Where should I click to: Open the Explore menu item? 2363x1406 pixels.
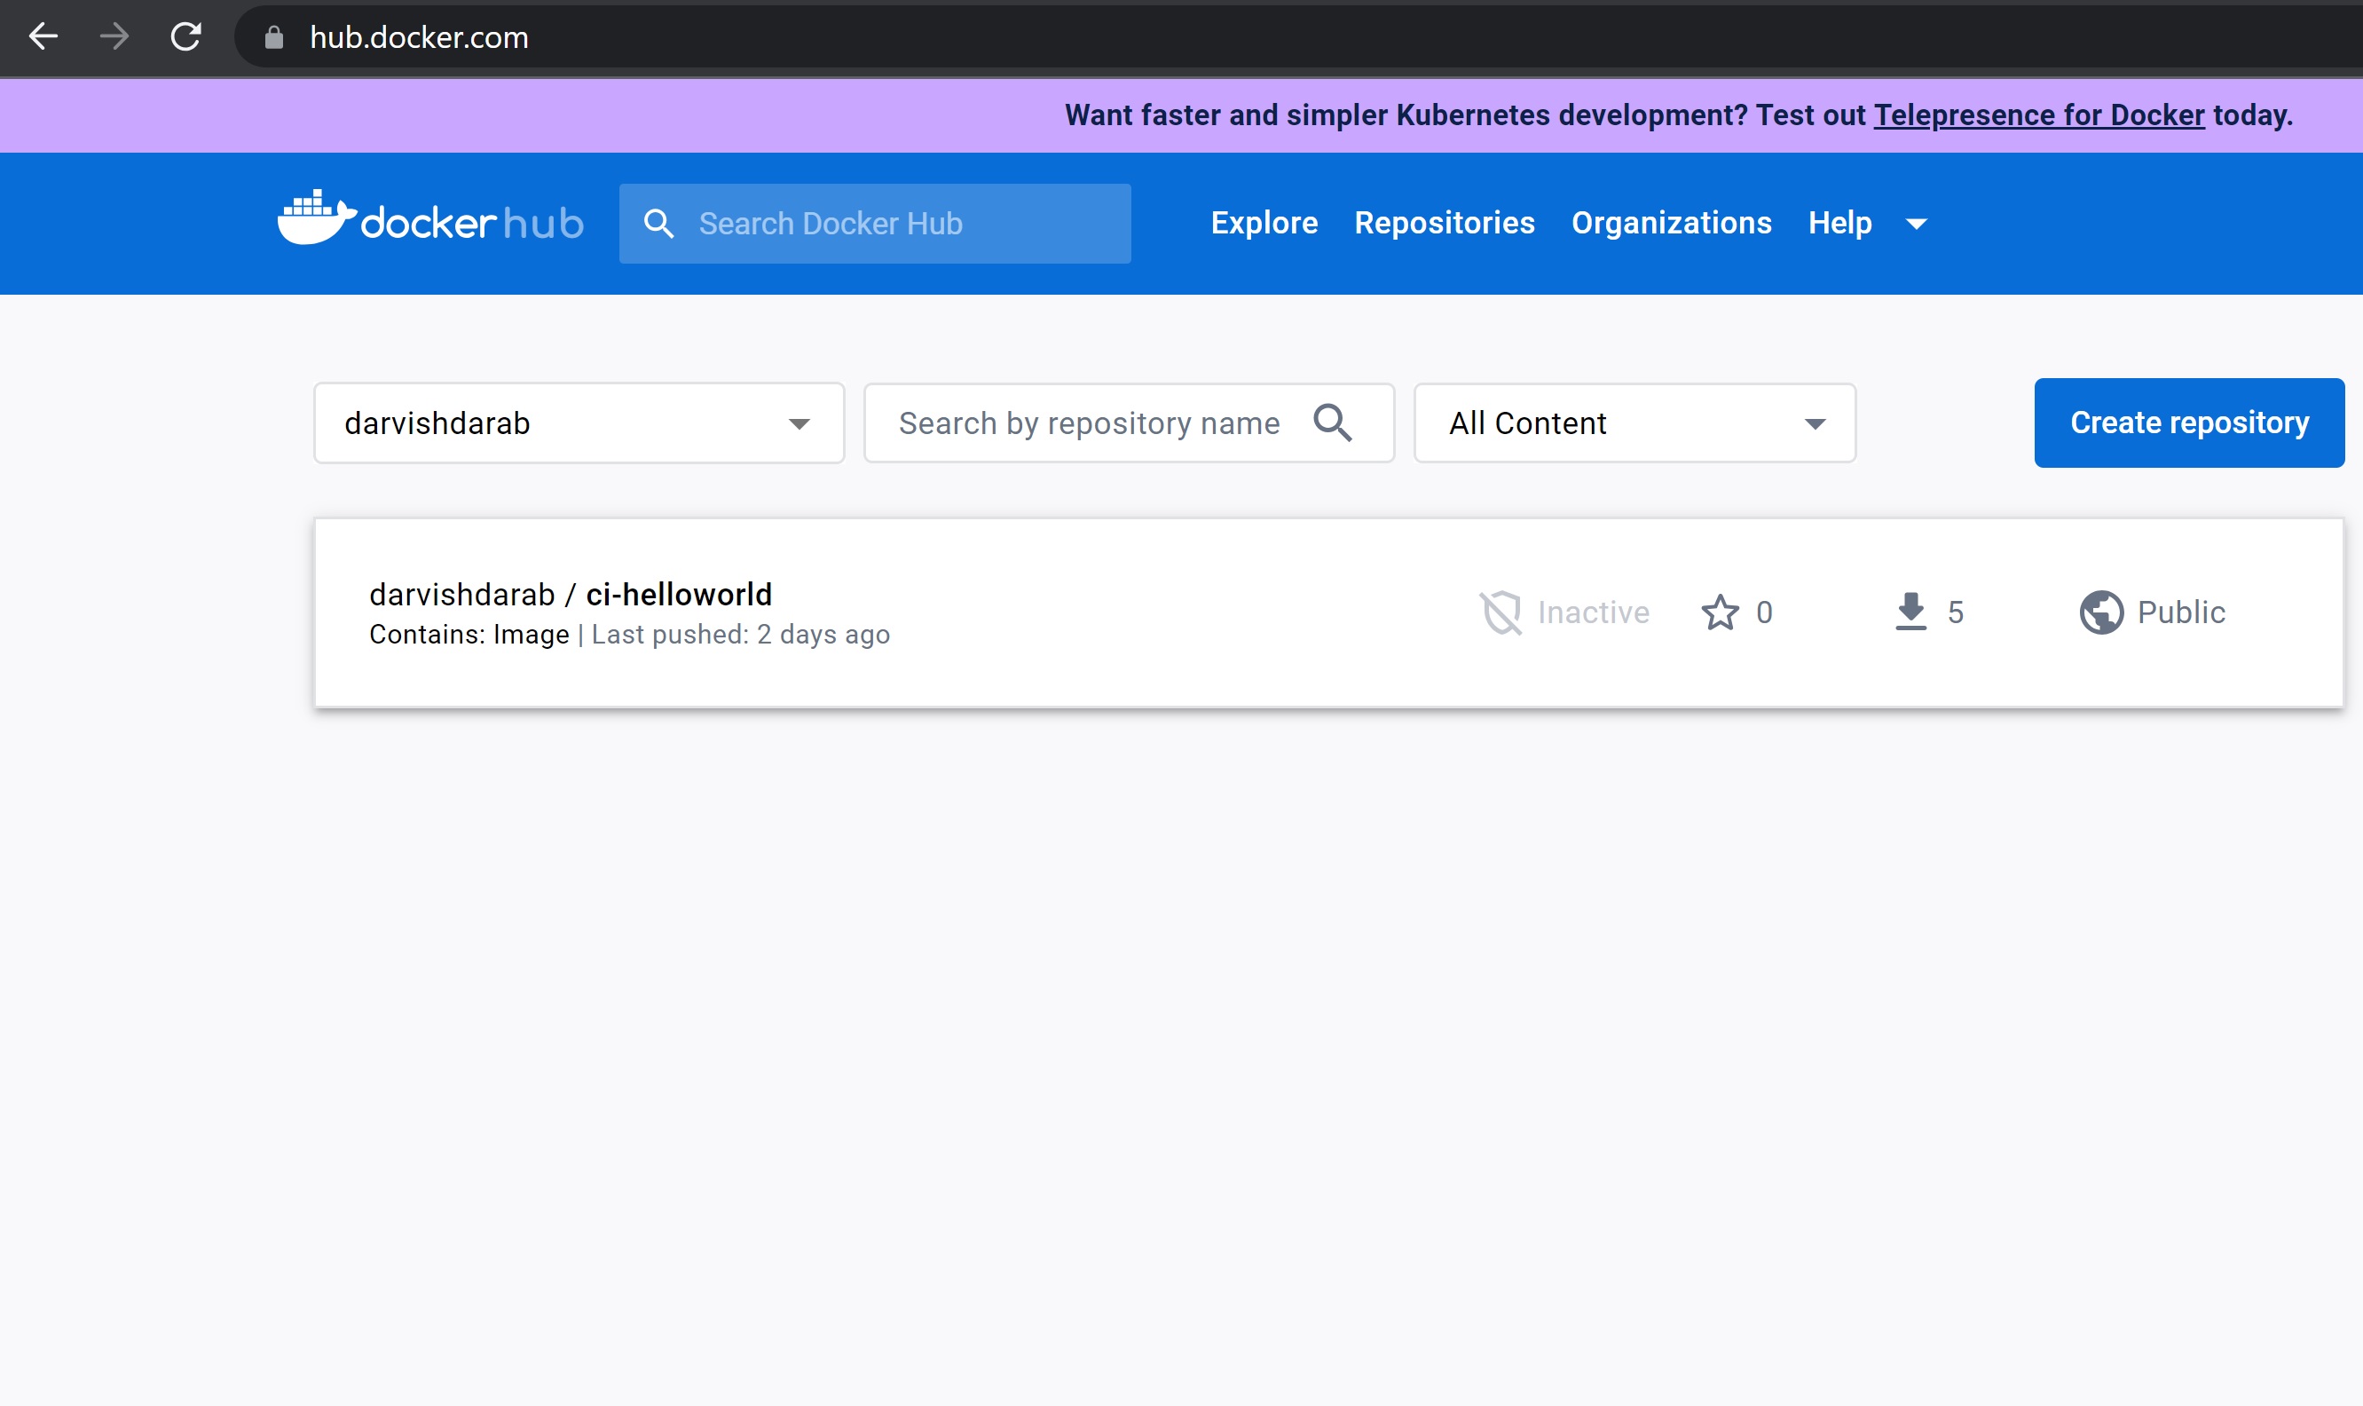1264,223
